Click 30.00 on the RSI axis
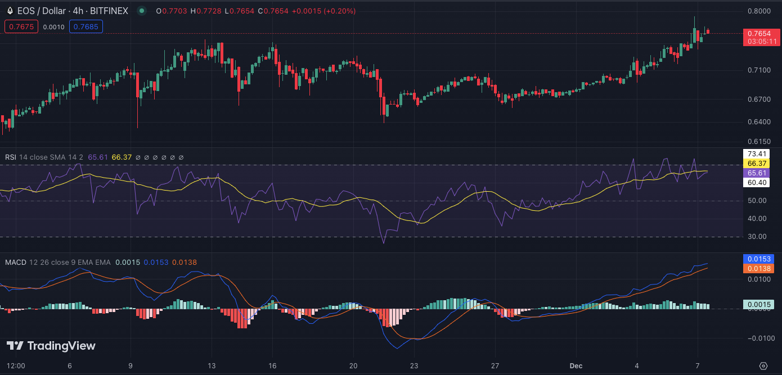This screenshot has height=375, width=782. point(757,237)
